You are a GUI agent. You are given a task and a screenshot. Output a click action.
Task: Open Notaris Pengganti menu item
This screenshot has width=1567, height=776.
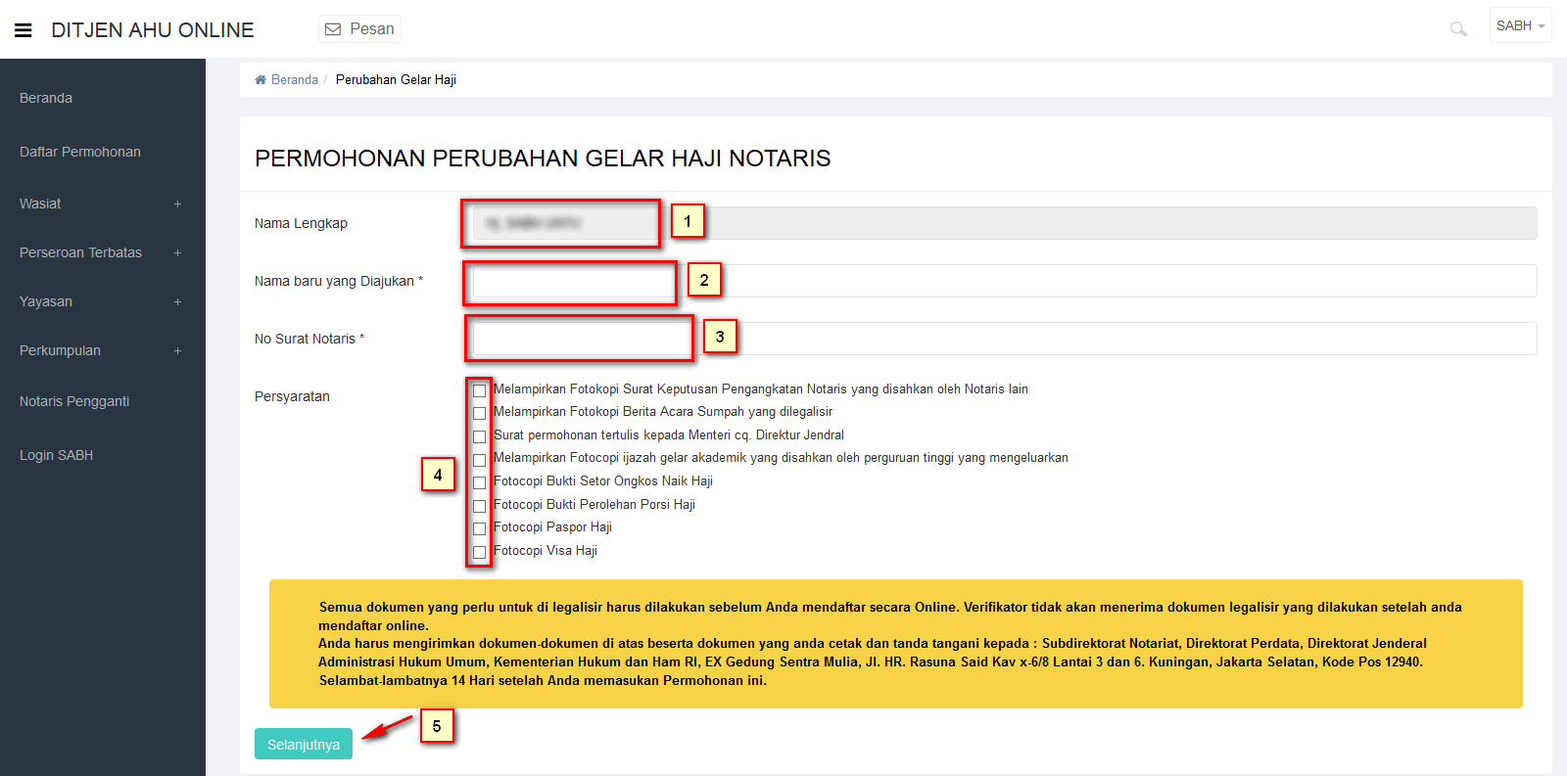click(74, 401)
